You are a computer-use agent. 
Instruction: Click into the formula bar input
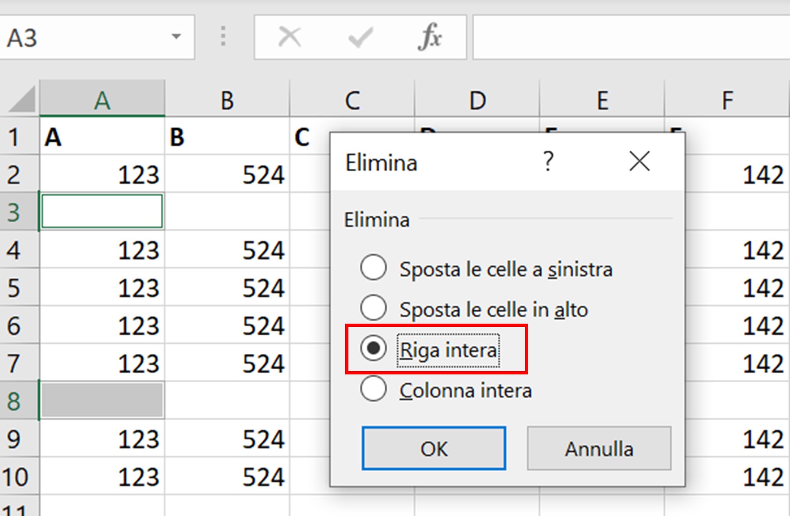tap(631, 37)
